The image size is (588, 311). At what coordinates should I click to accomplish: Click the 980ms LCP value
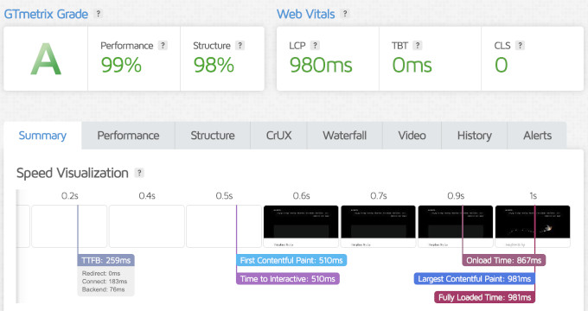(321, 65)
